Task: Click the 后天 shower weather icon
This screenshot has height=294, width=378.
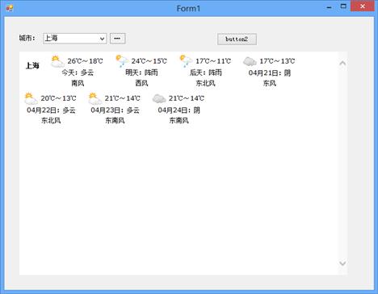Action: coord(186,61)
